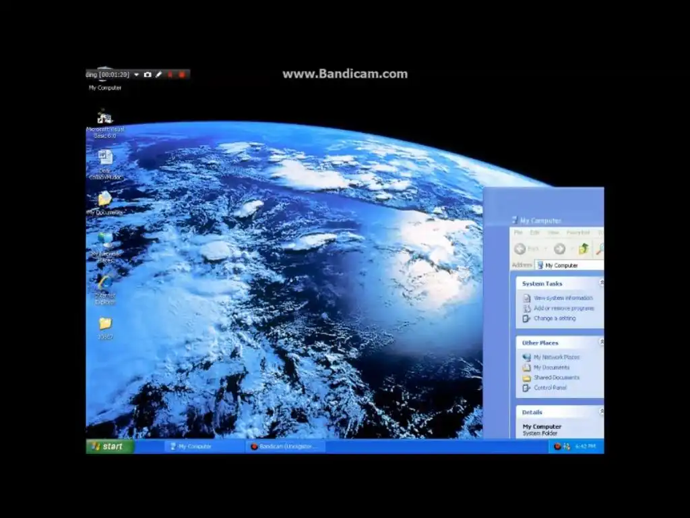The image size is (690, 518).
Task: Click the Start button
Action: pos(109,447)
